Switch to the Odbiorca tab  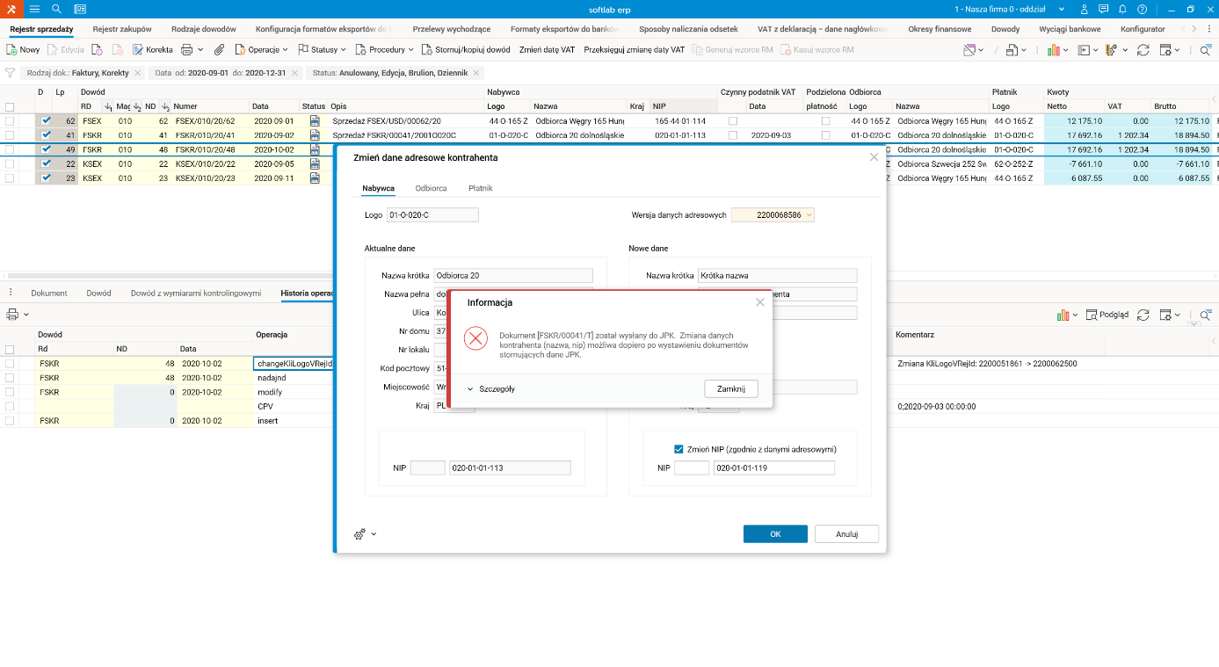pyautogui.click(x=431, y=188)
